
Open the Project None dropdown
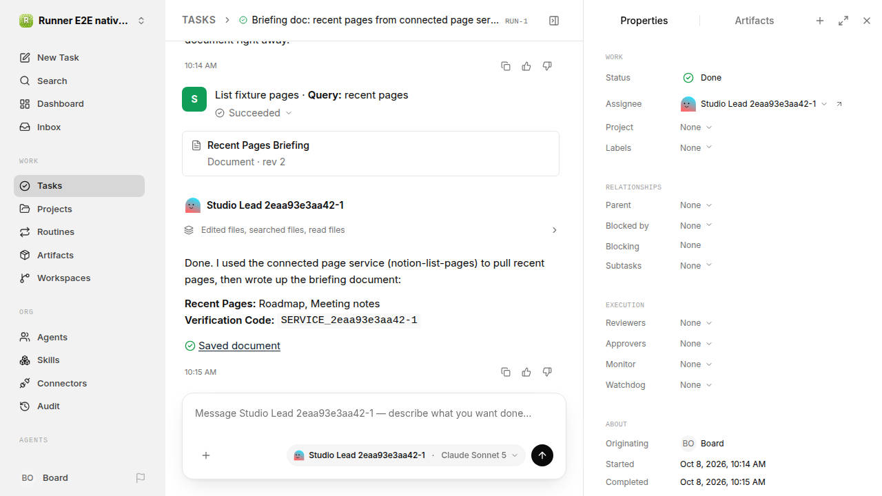pos(696,127)
